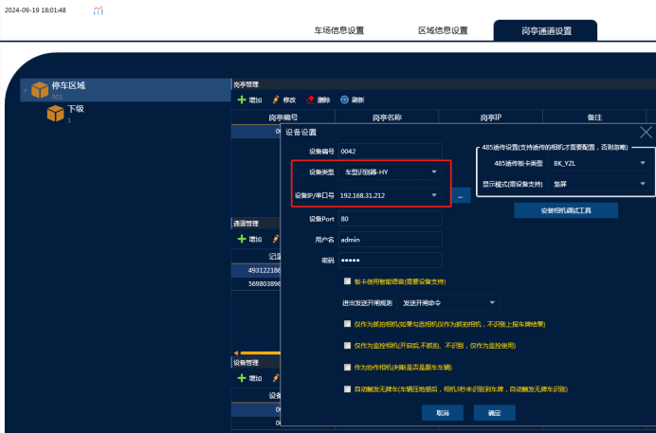Click the 增加 plus icon in 岗亭管理
Image resolution: width=656 pixels, height=433 pixels.
pos(242,99)
